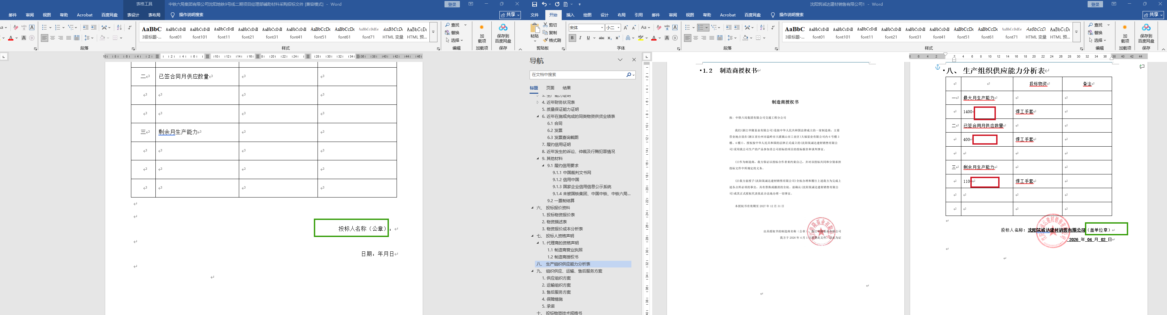Toggle superscript x² formatting
The width and height of the screenshot is (1167, 315).
[x=617, y=38]
